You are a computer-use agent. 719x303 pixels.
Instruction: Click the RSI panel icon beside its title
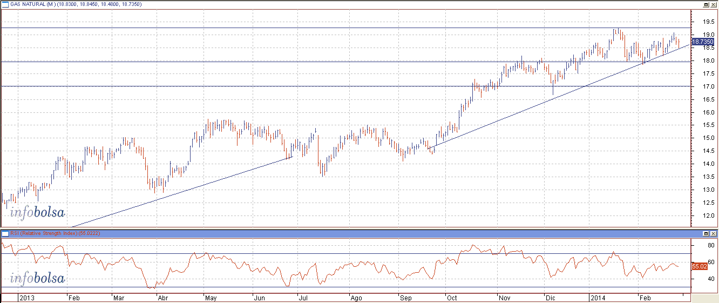pos(5,233)
